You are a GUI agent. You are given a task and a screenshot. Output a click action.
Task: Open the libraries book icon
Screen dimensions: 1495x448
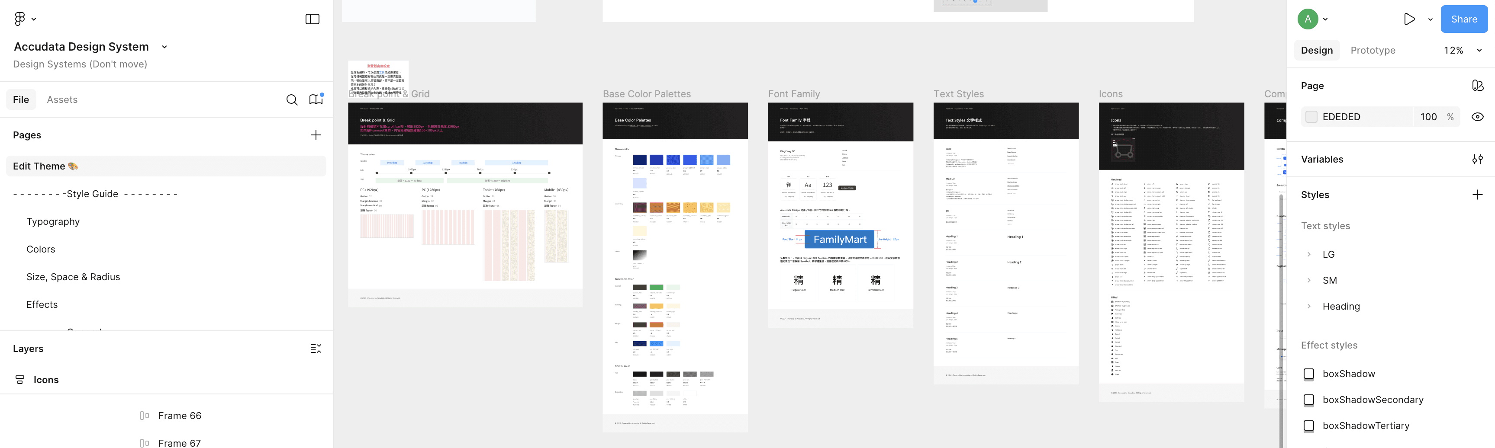coord(316,99)
